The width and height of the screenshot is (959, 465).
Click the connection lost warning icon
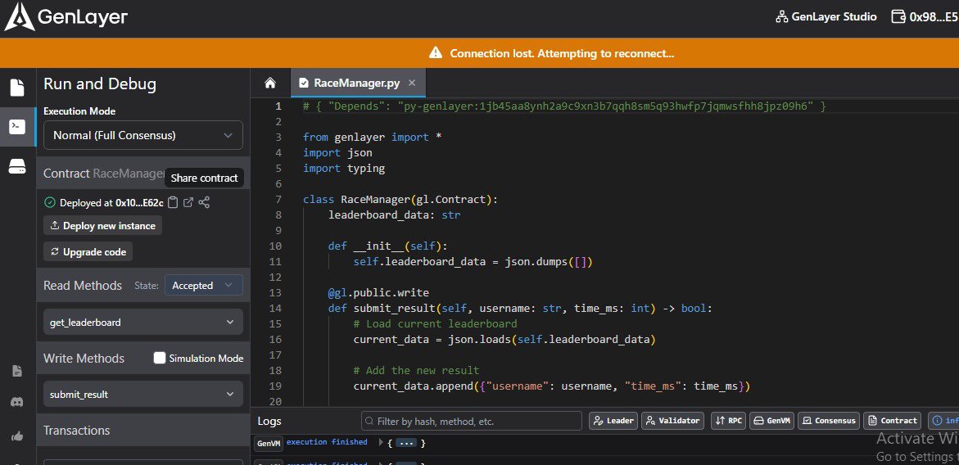tap(436, 53)
